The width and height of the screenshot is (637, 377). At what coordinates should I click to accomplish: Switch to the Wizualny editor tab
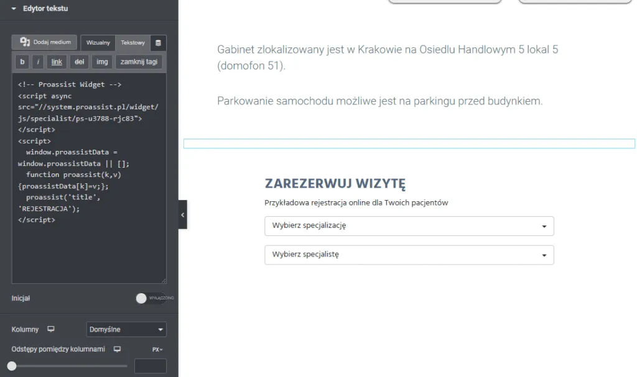(x=98, y=43)
